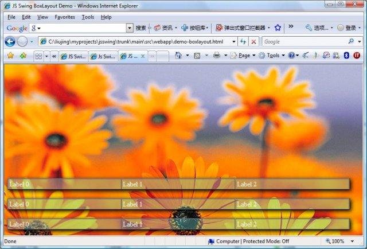
Task: Click the Home page icon
Action: [178, 56]
